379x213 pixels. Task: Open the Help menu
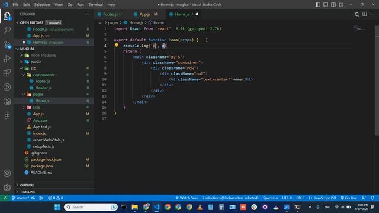[x=111, y=5]
